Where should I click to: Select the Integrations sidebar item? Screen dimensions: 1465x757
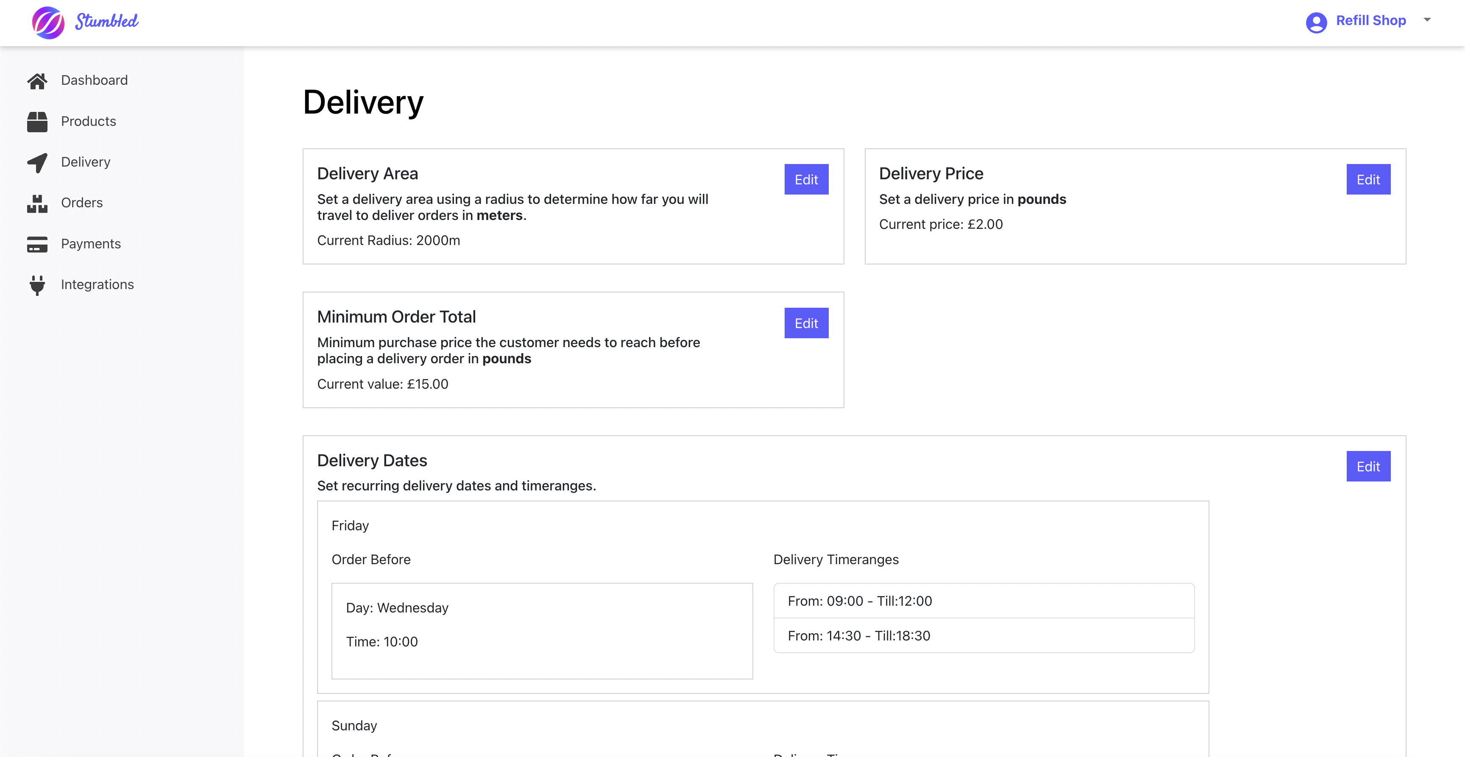click(97, 284)
